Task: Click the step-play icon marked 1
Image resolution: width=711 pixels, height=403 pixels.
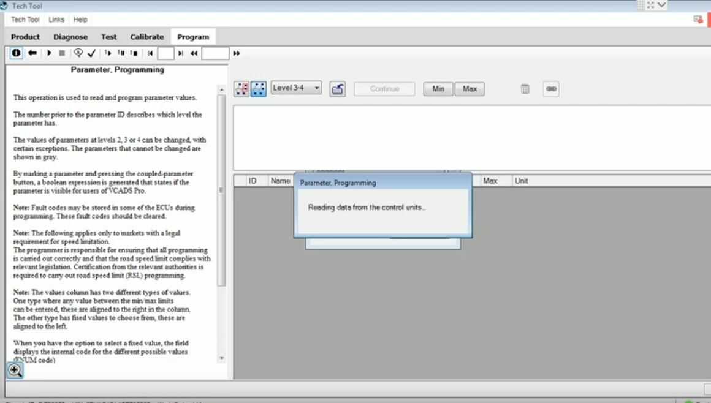Action: [x=107, y=53]
